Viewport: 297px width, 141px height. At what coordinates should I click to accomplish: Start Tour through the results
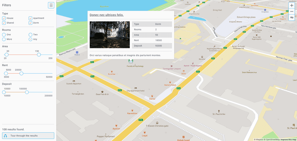[28, 136]
